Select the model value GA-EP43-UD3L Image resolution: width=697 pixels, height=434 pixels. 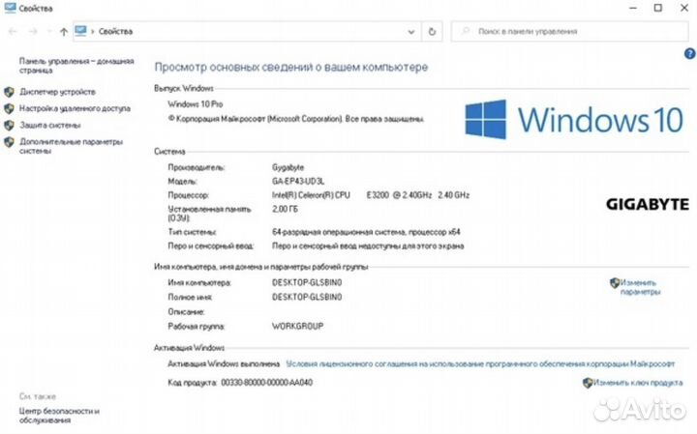pyautogui.click(x=298, y=182)
